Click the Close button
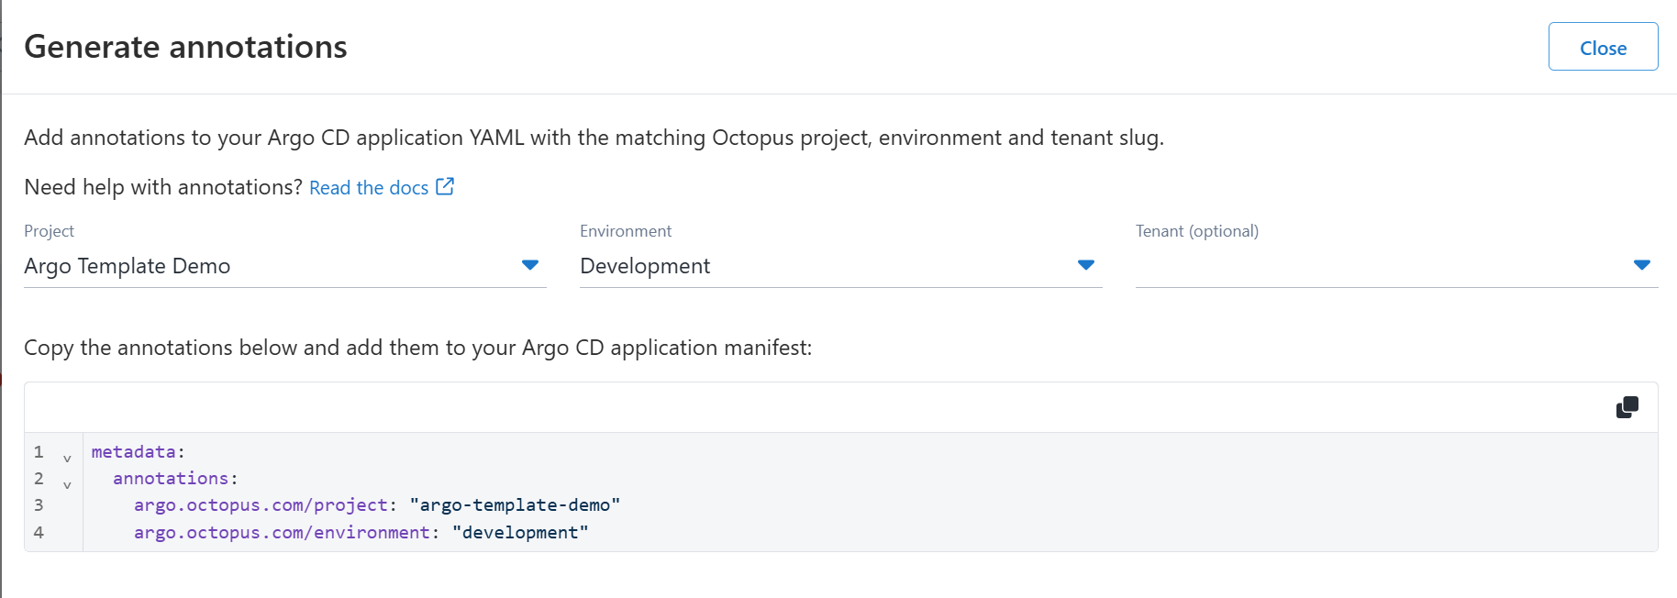Viewport: 1677px width, 598px height. [1603, 47]
